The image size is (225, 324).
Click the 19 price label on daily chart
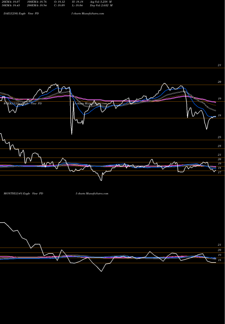coord(220,99)
